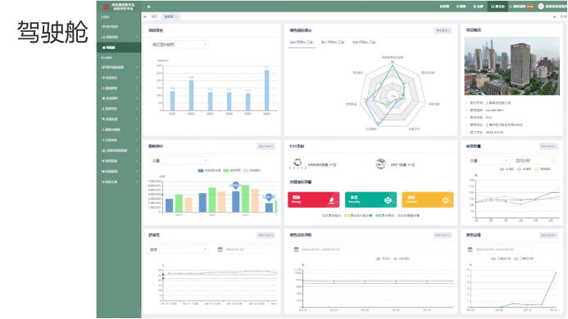The image size is (568, 319).
Task: Click See more in energy statistics card
Action: coord(266,146)
